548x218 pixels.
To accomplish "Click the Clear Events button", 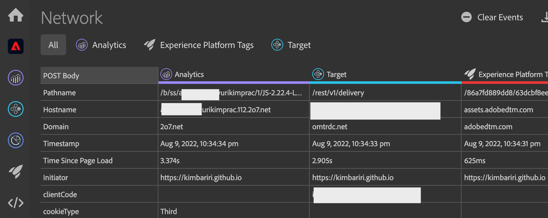I will pyautogui.click(x=492, y=17).
